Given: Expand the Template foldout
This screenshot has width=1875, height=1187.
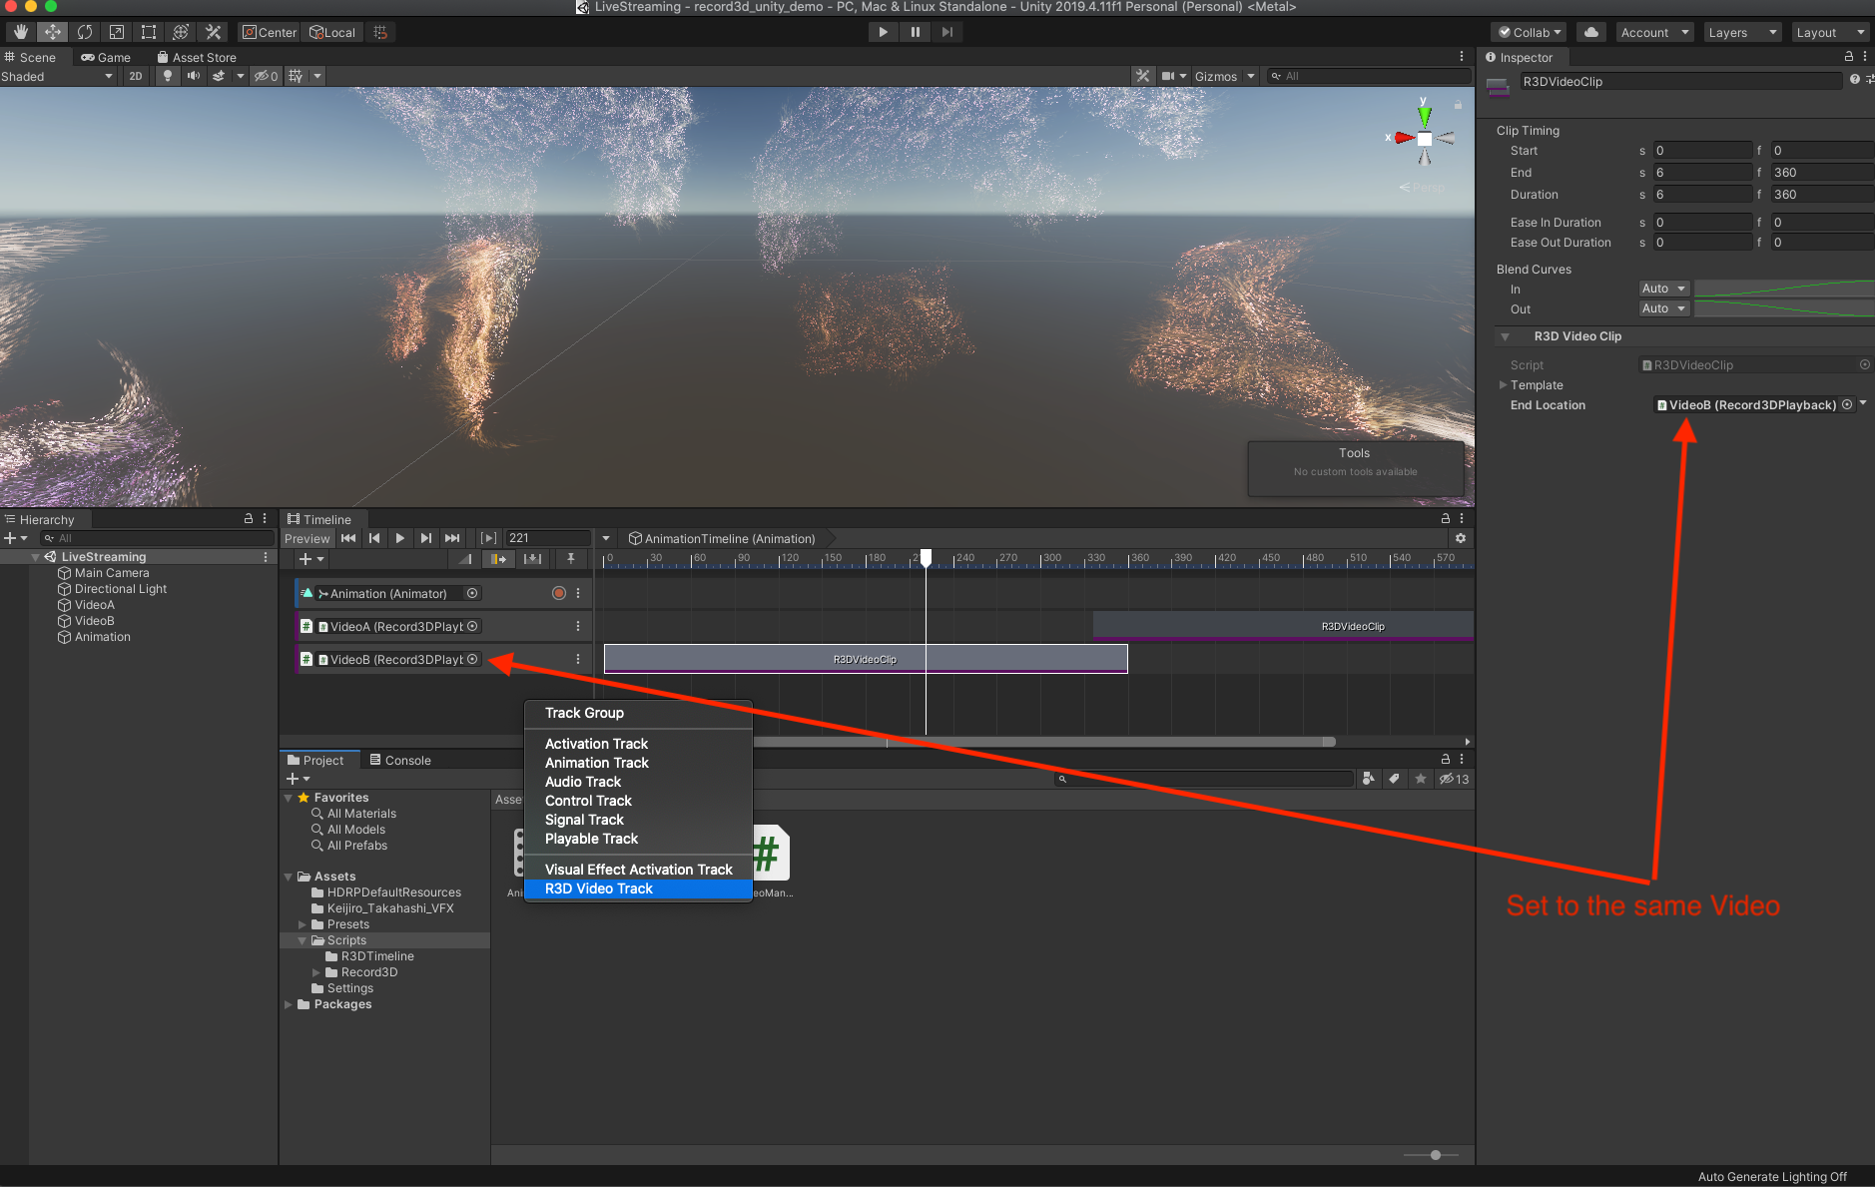Looking at the screenshot, I should (x=1503, y=384).
